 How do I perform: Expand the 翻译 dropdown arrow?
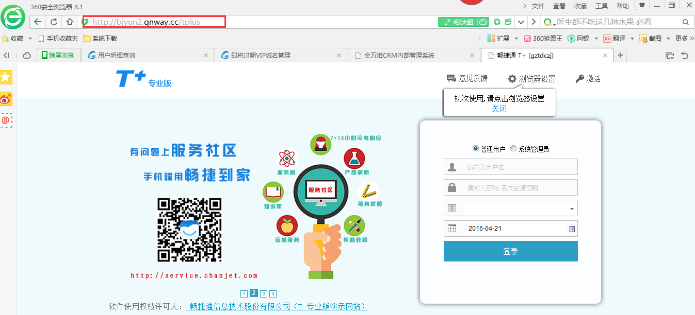pyautogui.click(x=632, y=39)
